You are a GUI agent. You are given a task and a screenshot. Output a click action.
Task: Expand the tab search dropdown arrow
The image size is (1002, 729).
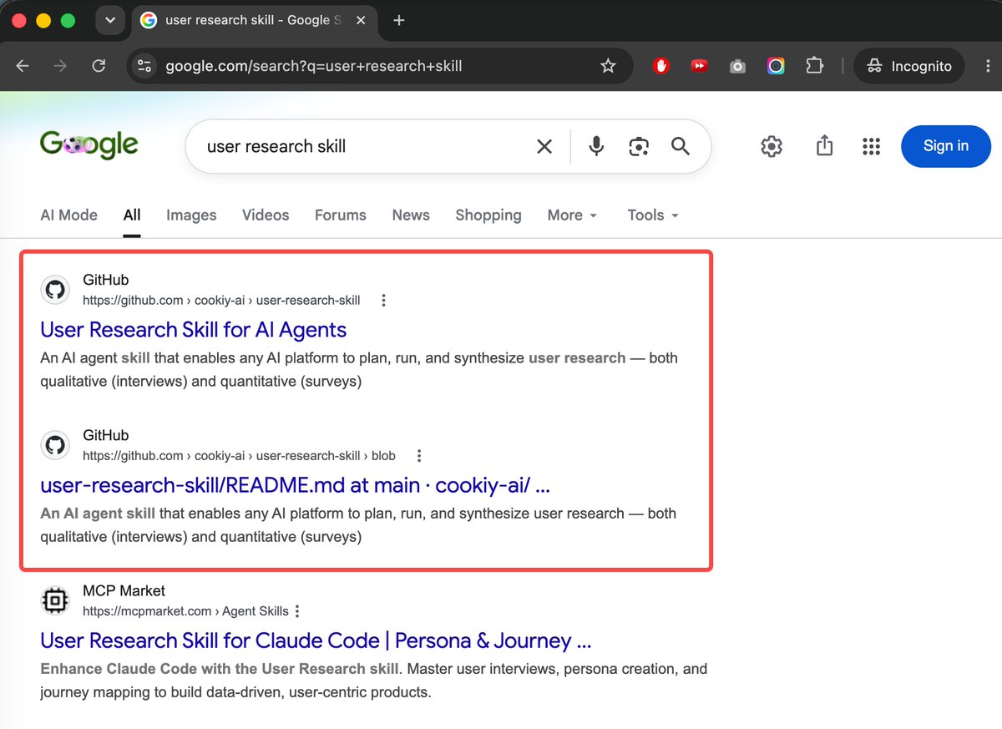(x=110, y=20)
